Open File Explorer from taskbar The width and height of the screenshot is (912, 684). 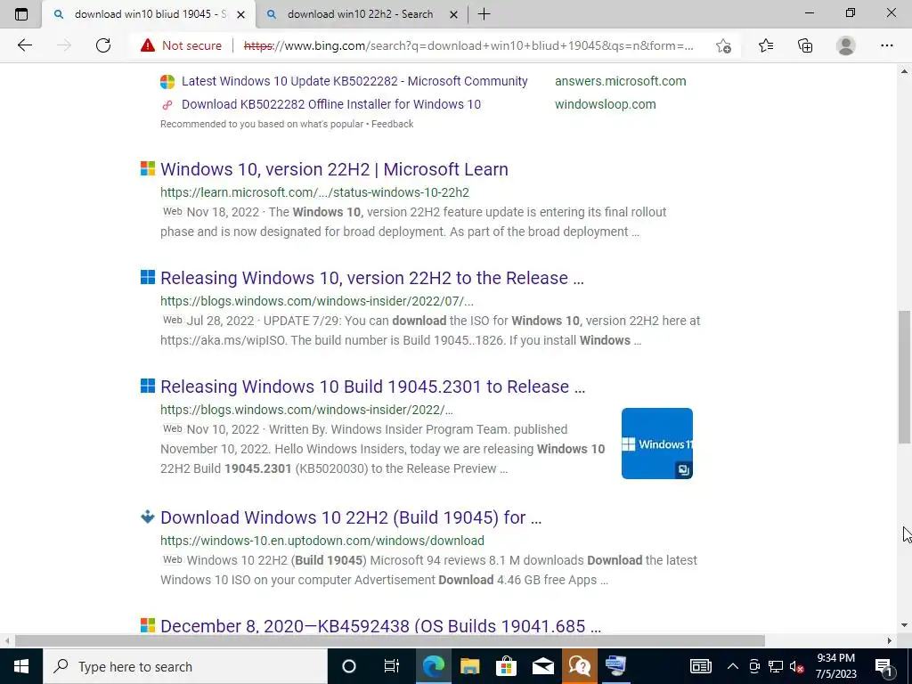[470, 666]
